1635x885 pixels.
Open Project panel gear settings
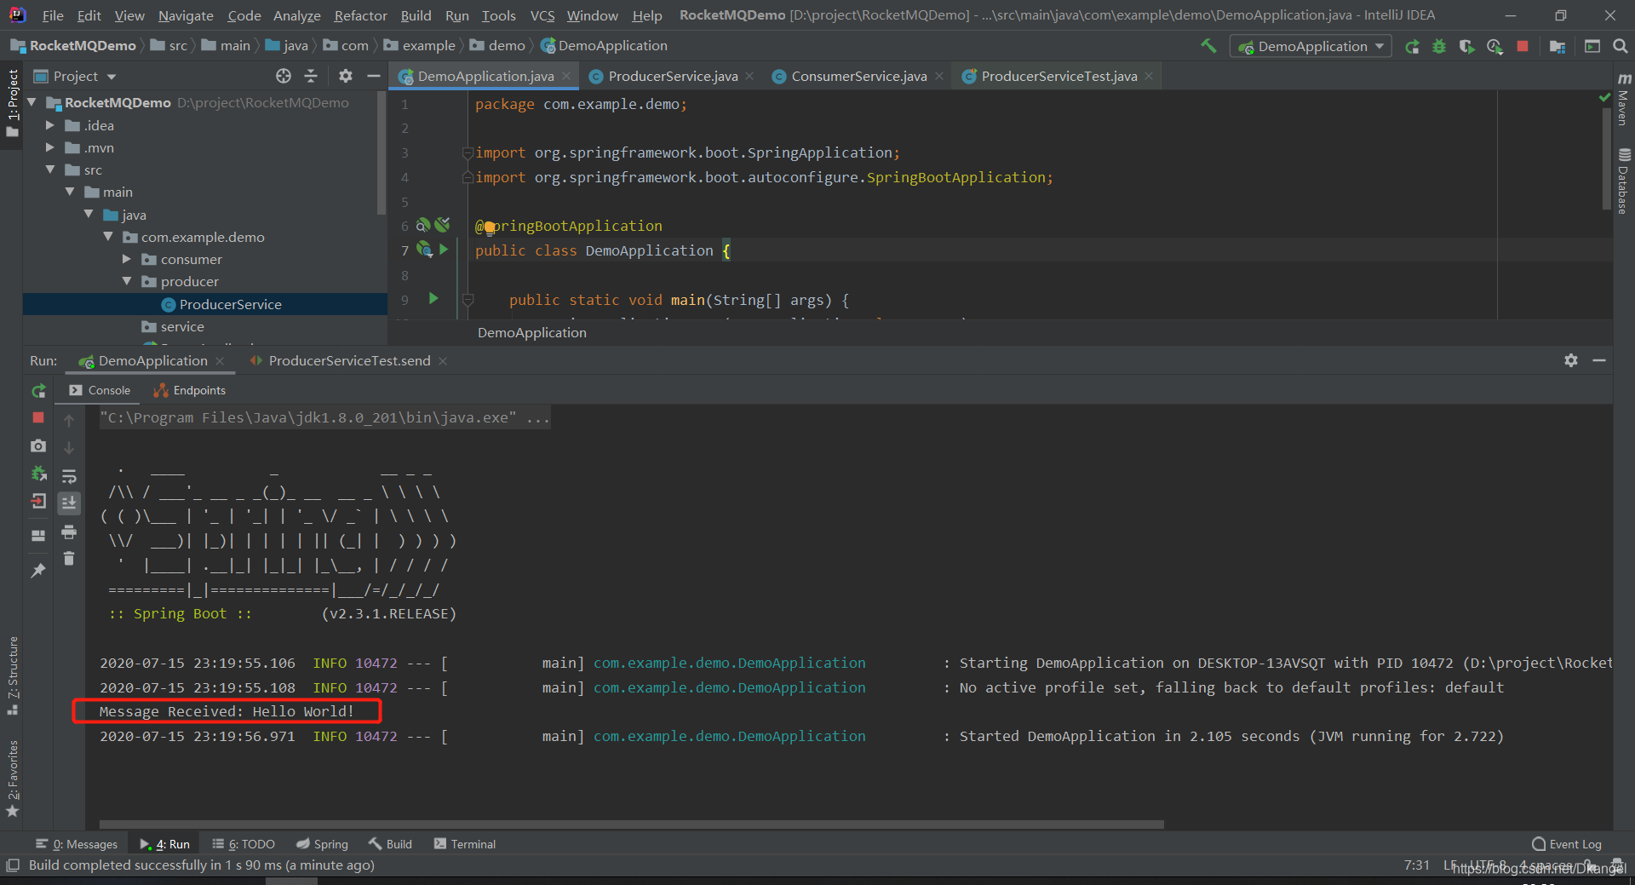[345, 77]
